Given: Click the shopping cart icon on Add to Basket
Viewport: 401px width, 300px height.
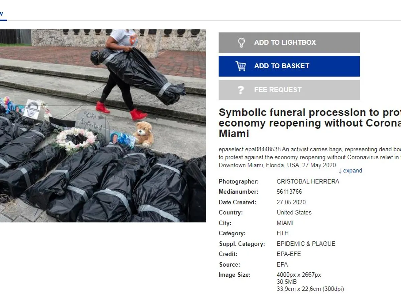Looking at the screenshot, I should click(241, 66).
